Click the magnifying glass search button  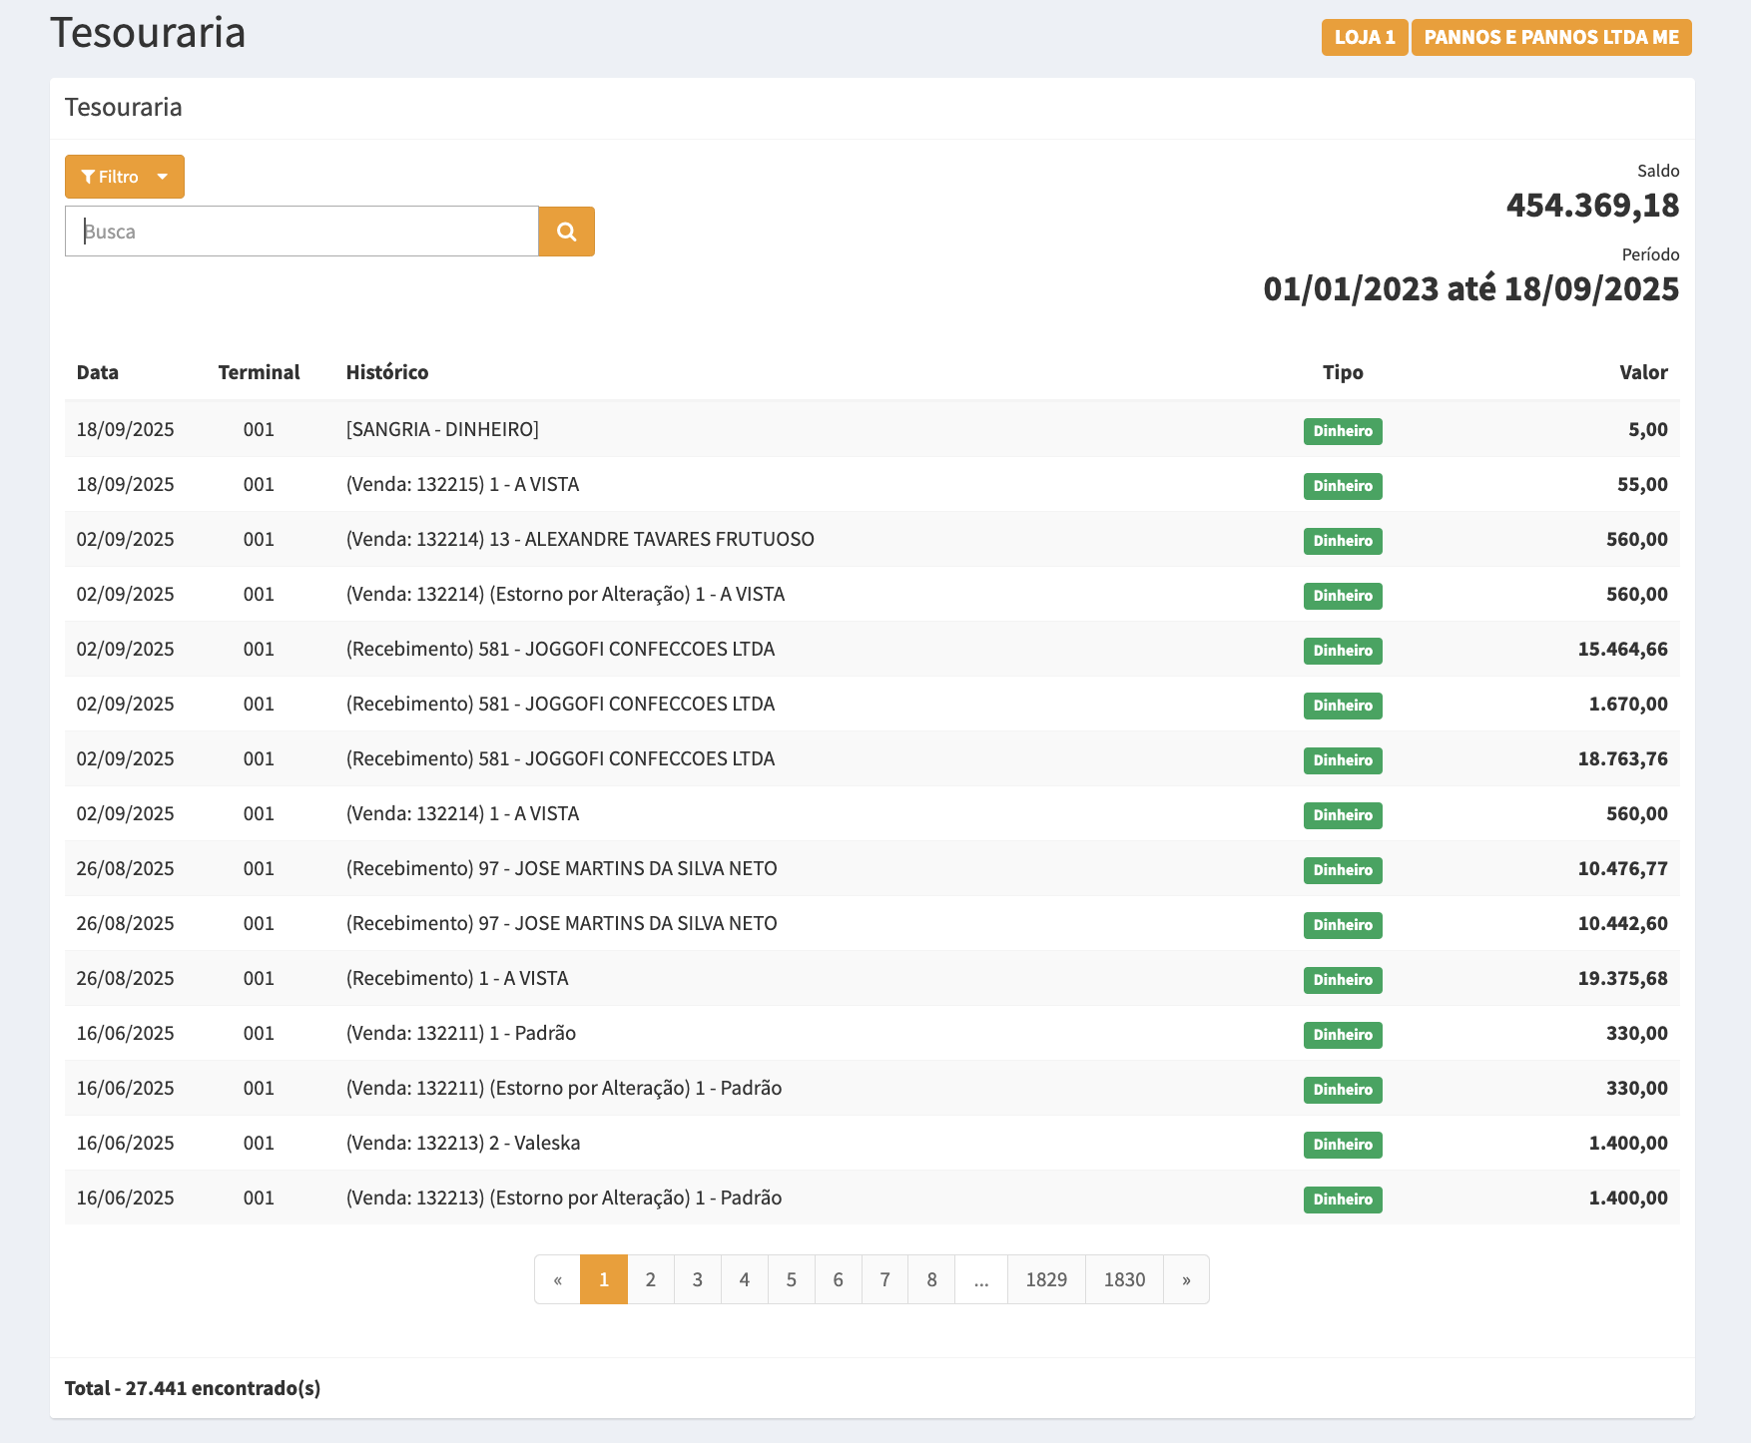(x=566, y=232)
